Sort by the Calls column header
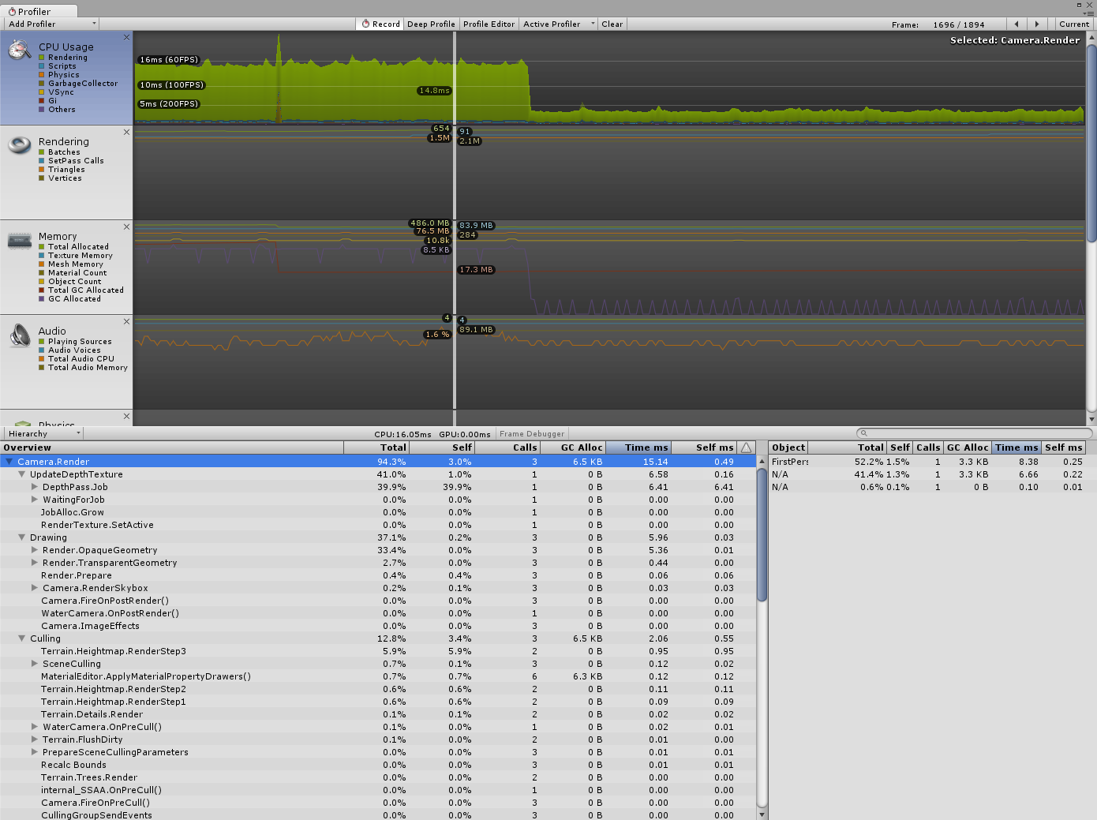Screen dimensions: 1097x820 click(x=507, y=447)
